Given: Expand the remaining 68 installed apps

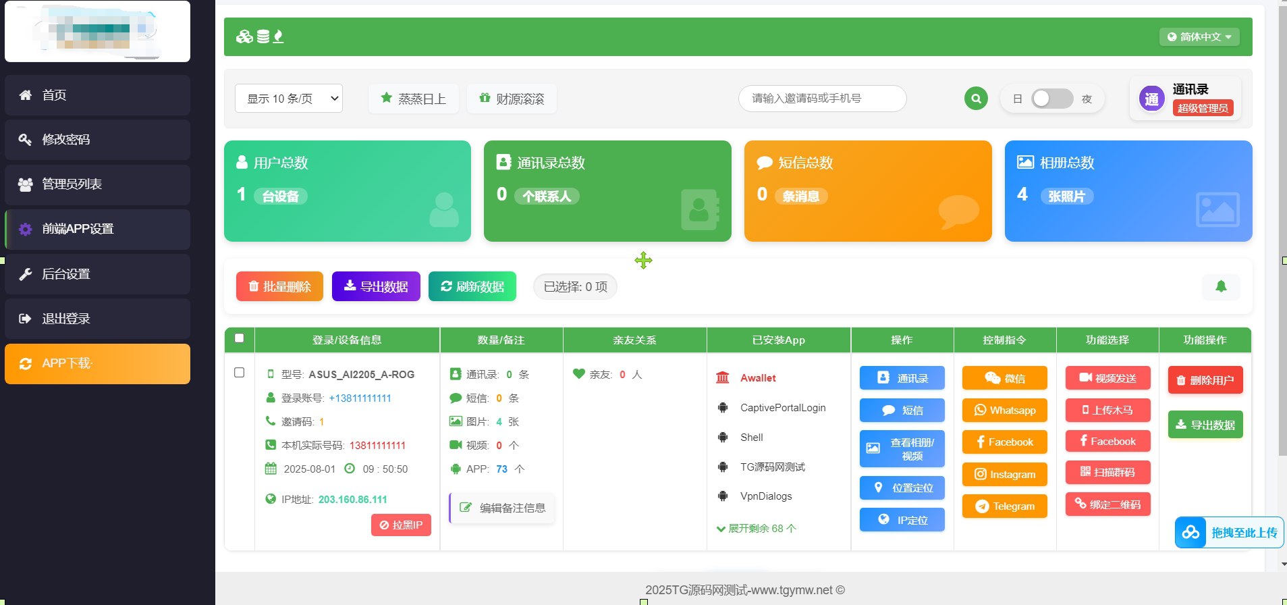Looking at the screenshot, I should pos(757,528).
